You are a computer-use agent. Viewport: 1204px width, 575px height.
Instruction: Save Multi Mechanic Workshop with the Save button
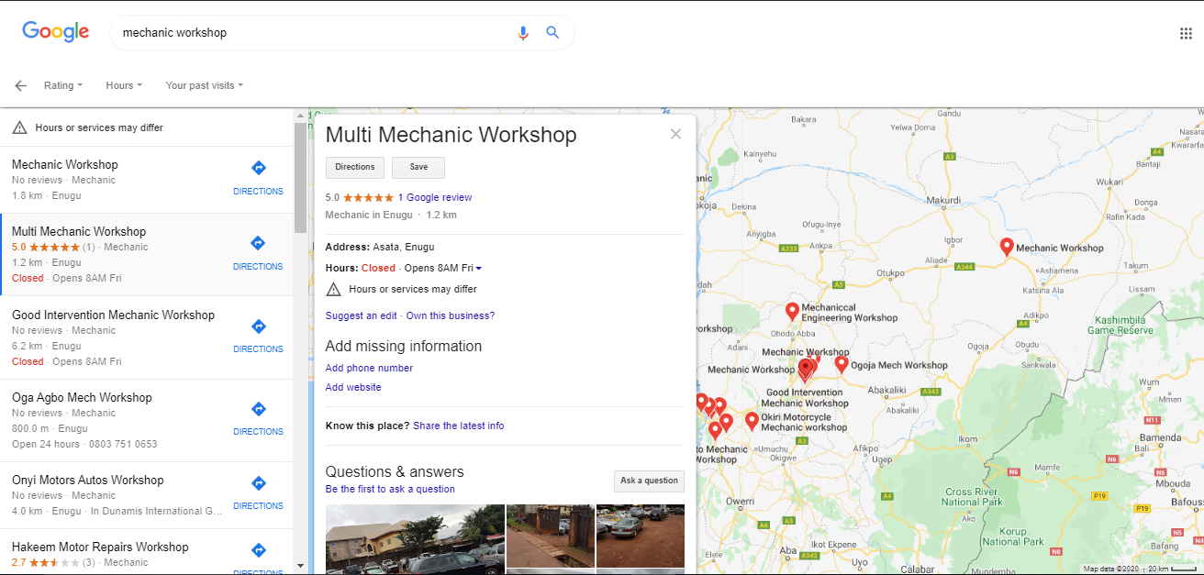point(418,168)
